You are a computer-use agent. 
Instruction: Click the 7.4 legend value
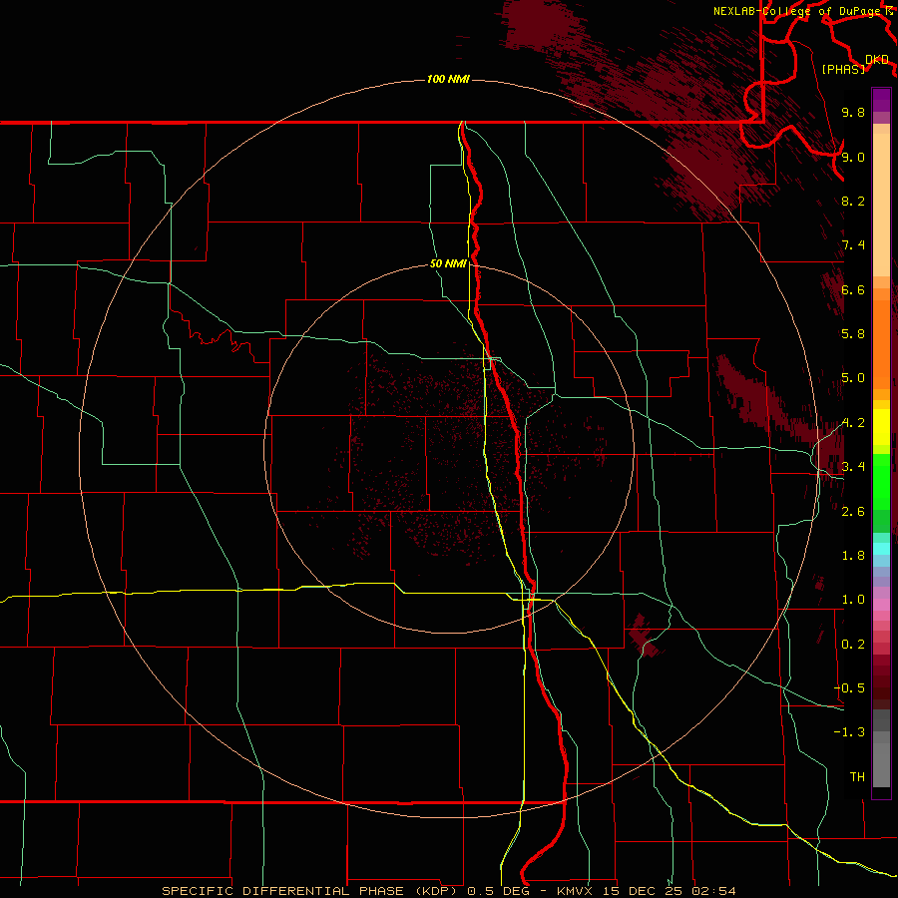853,245
